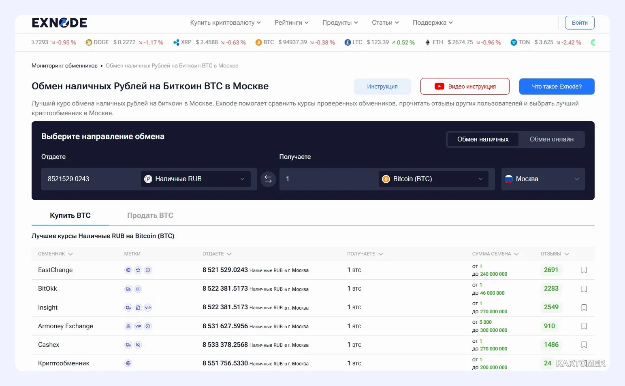Open the Поддержка menu
The image size is (625, 386).
(x=433, y=23)
